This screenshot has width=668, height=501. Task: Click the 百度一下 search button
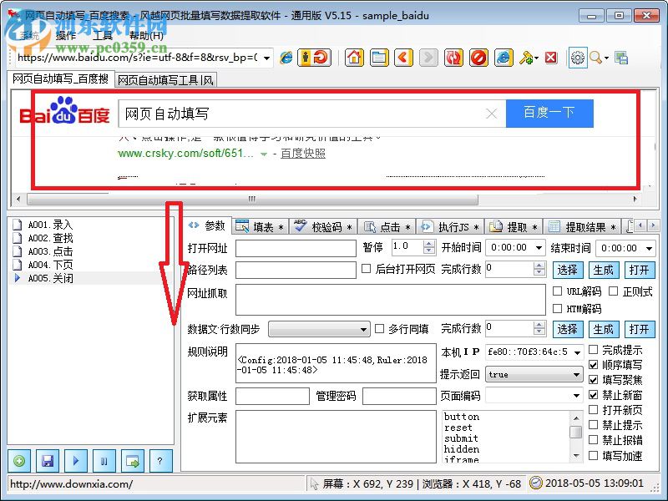[549, 113]
